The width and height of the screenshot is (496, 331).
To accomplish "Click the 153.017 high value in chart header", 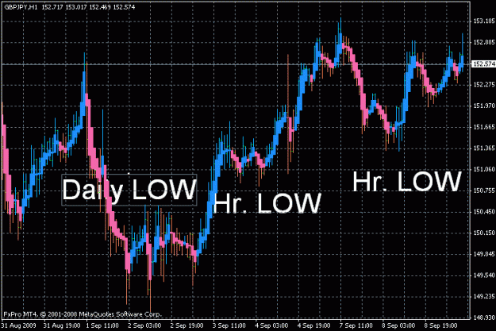I will (x=76, y=7).
